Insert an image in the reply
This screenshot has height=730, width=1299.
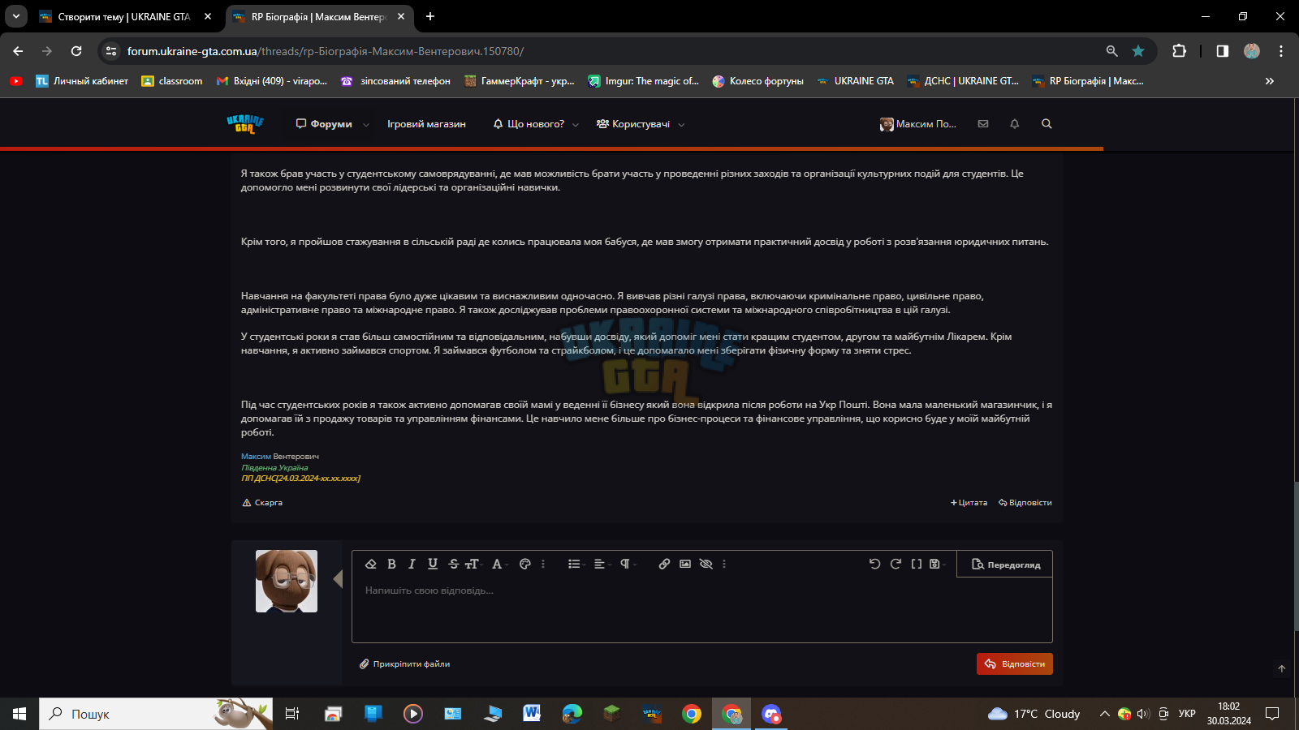(x=685, y=564)
